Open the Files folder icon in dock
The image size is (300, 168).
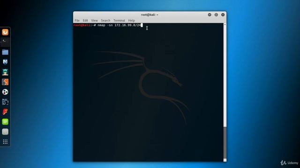coord(5,52)
